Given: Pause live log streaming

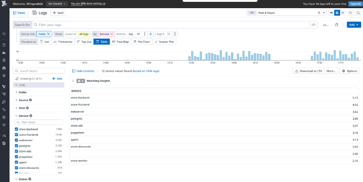Looking at the screenshot, I should coord(337,13).
